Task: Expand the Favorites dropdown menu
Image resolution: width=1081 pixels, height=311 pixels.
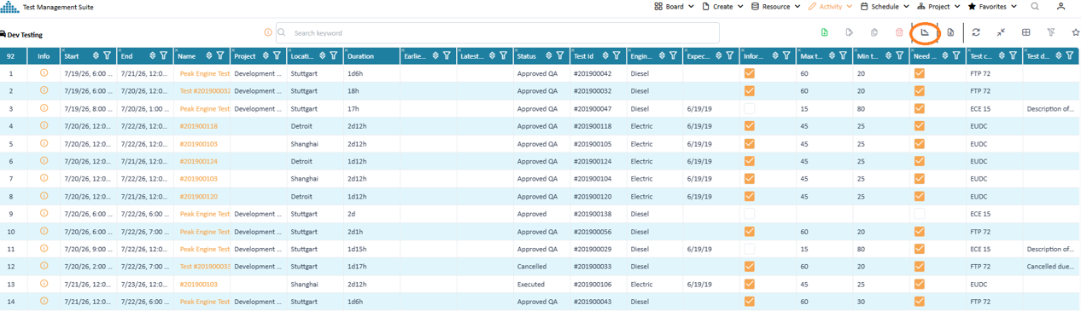Action: point(992,6)
